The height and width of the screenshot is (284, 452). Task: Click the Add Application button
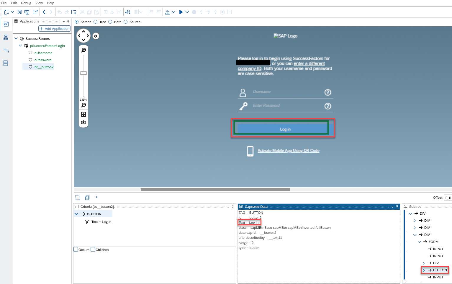point(54,29)
